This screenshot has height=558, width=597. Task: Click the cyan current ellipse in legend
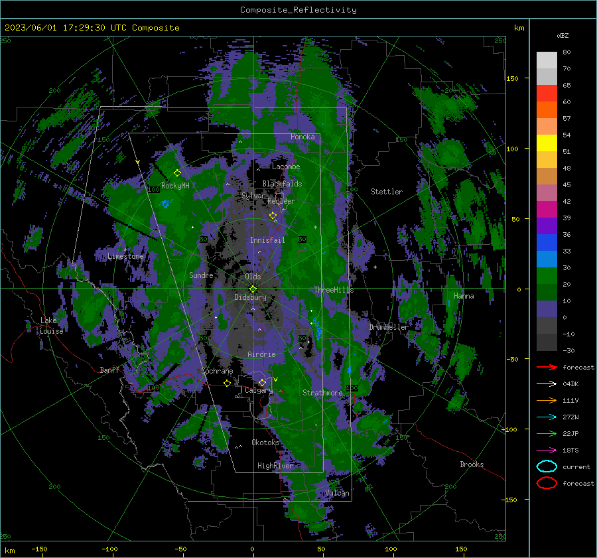coord(547,466)
